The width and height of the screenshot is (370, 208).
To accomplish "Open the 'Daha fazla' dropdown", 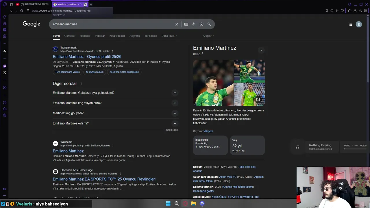I will click(169, 36).
